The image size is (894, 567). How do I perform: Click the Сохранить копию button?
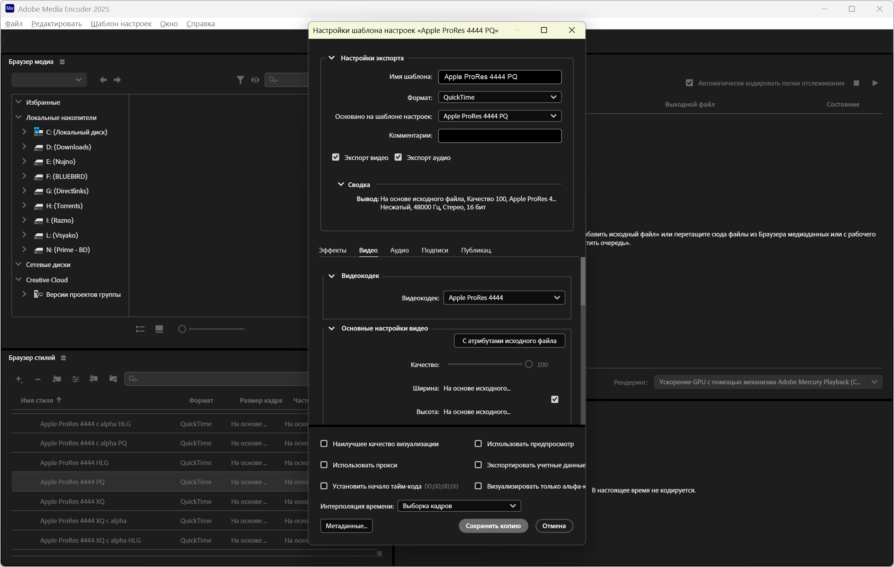pyautogui.click(x=493, y=526)
